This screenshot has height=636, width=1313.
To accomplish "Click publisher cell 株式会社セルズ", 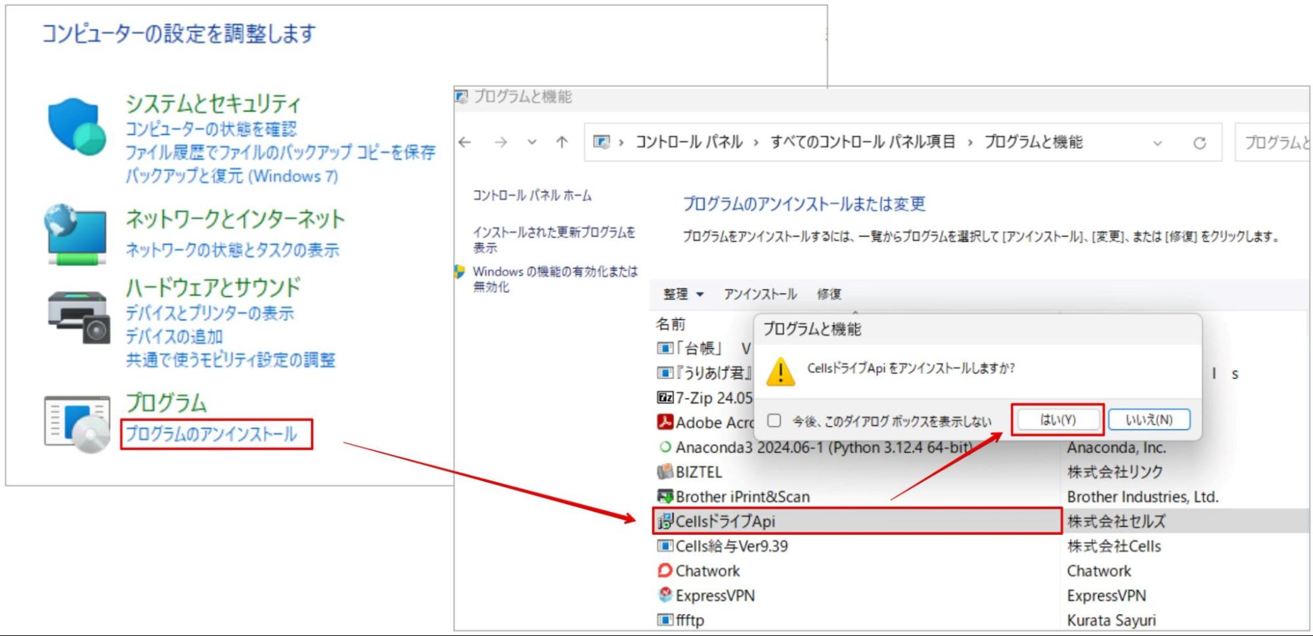I will (1116, 521).
